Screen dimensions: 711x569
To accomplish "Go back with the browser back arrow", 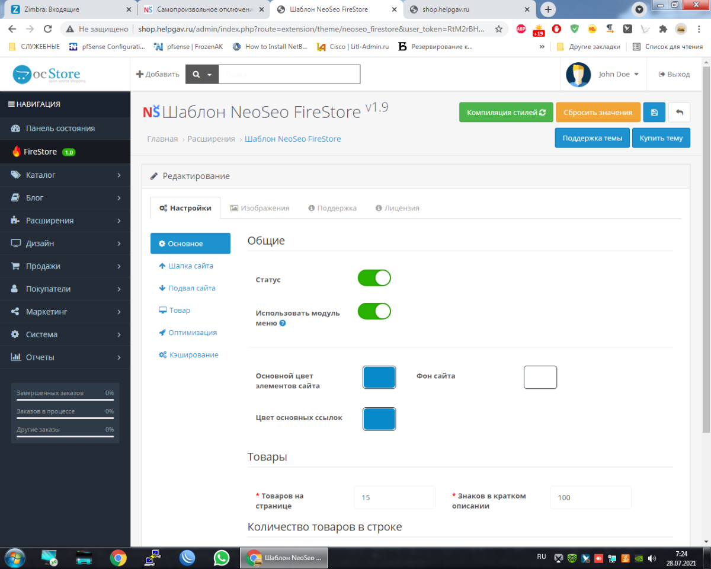I will 12,28.
